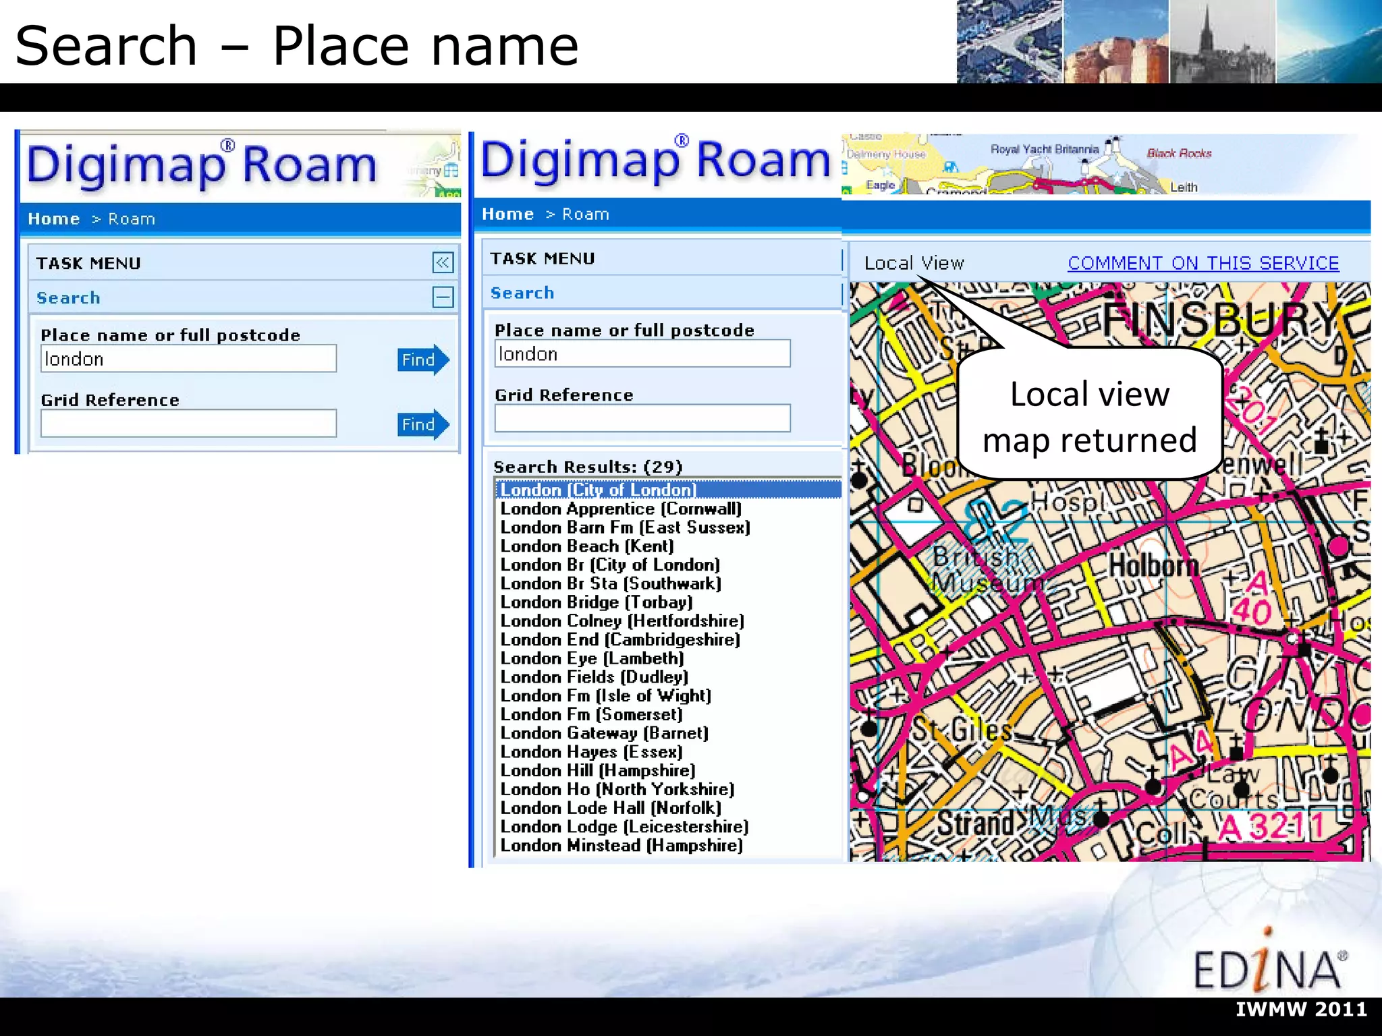This screenshot has width=1382, height=1036.
Task: Open Roam breadcrumb in left panel
Action: click(x=132, y=219)
